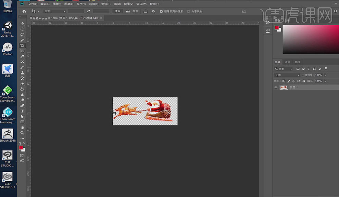Viewport: 339px width, 197px height.
Task: Lock image pixels with brush icon
Action: point(289,81)
